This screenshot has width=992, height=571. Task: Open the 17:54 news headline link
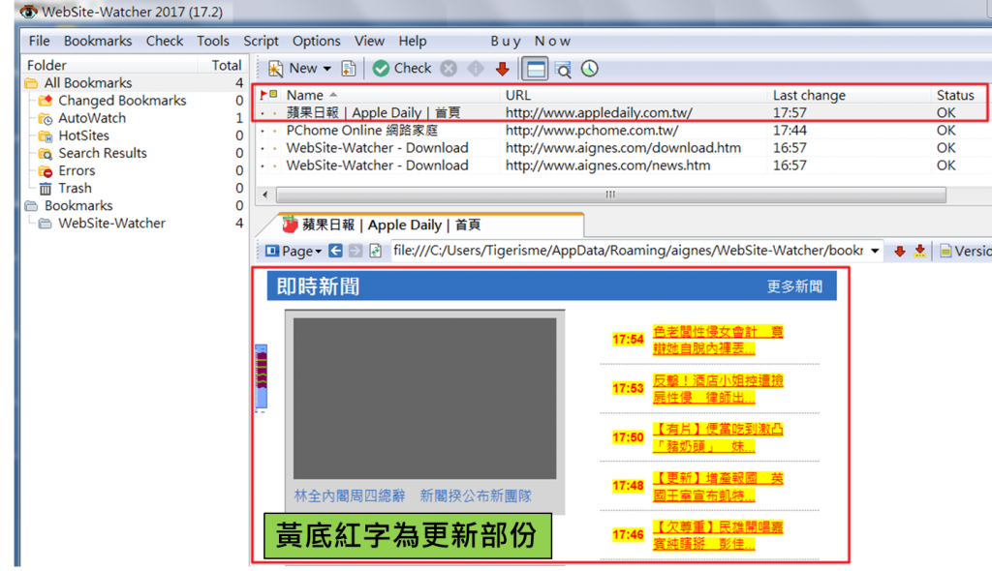click(718, 340)
